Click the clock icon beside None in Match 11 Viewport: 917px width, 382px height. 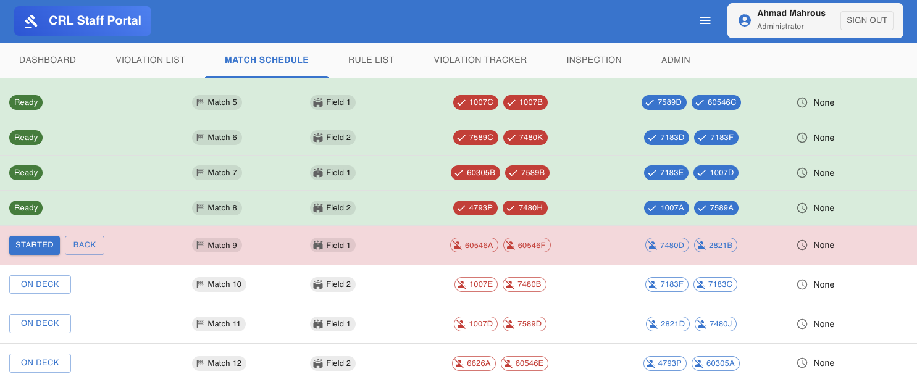click(x=802, y=323)
